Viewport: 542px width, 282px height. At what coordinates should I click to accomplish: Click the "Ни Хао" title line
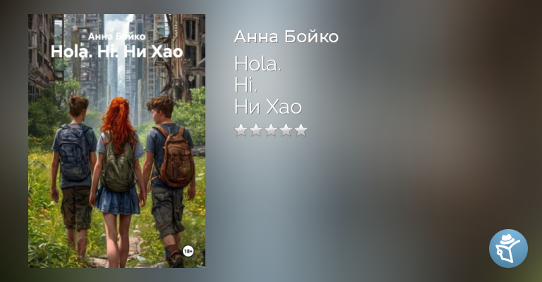[x=268, y=106]
